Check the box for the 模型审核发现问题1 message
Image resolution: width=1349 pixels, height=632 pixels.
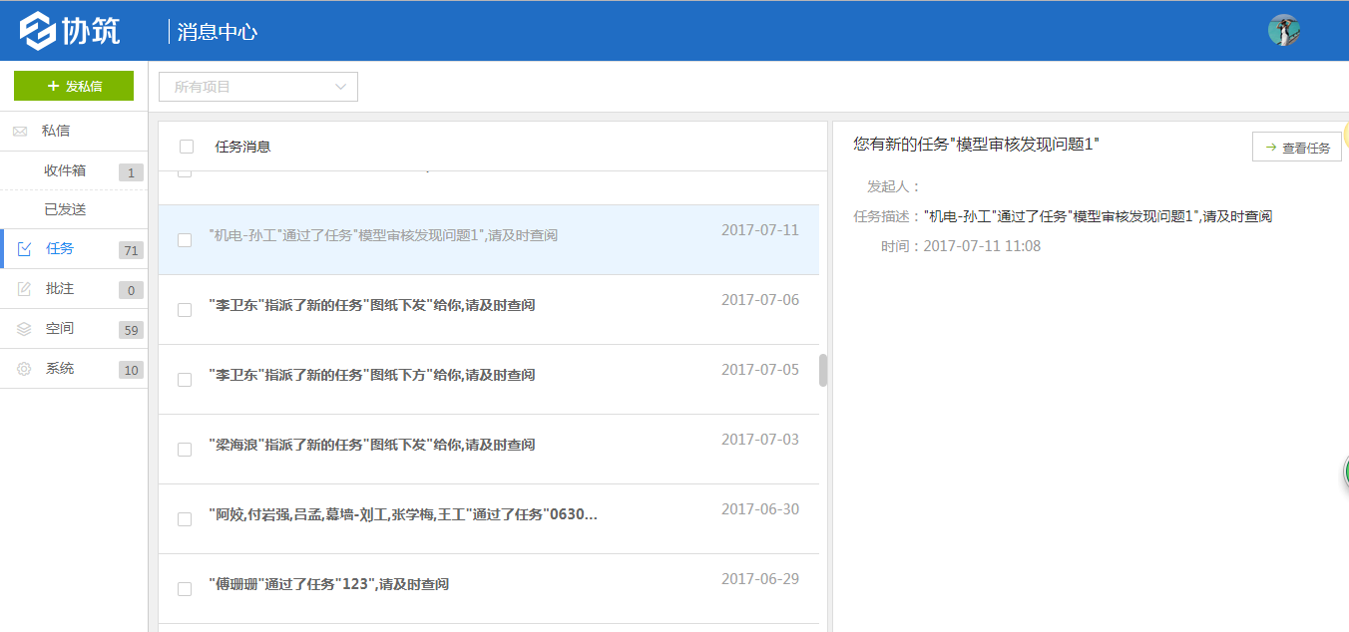coord(184,240)
